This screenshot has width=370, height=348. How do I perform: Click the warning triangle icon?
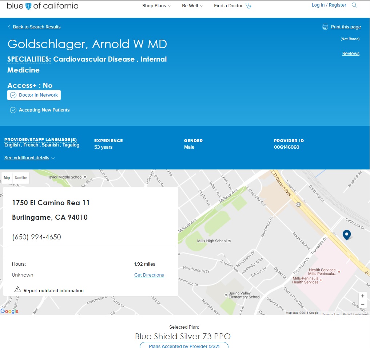(x=18, y=289)
